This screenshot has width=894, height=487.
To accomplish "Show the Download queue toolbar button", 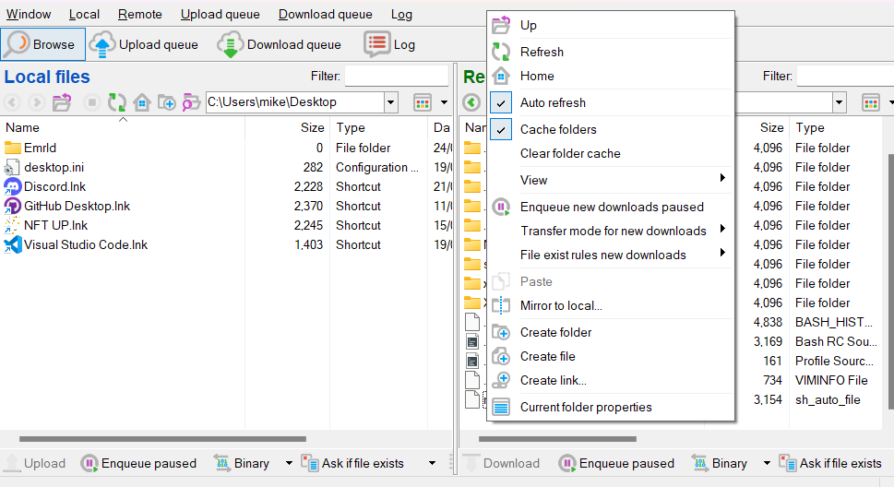I will pos(279,44).
